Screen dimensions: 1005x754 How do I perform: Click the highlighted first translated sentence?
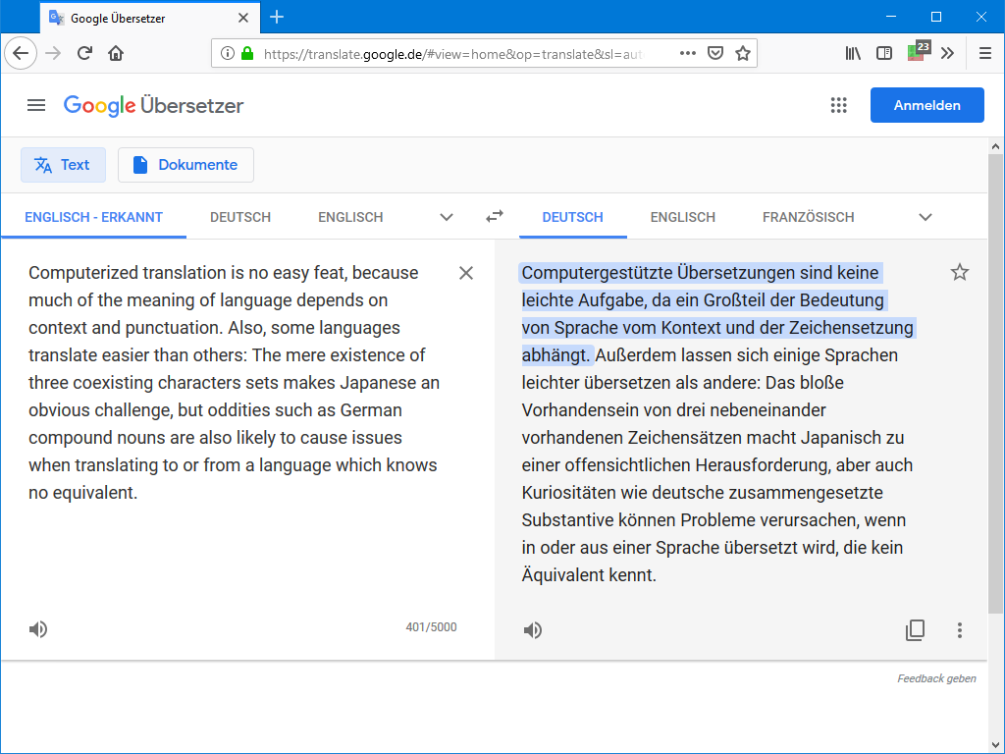(716, 313)
